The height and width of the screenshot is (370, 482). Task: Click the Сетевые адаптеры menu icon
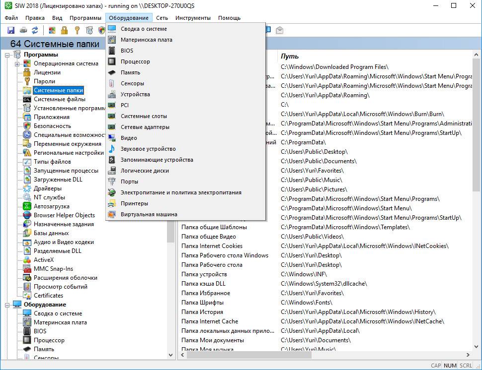112,127
